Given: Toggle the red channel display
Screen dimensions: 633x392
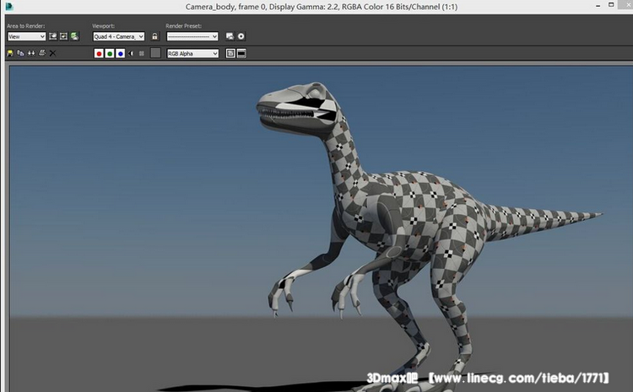Looking at the screenshot, I should (100, 53).
